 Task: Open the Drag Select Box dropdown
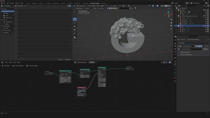[x=101, y=8]
